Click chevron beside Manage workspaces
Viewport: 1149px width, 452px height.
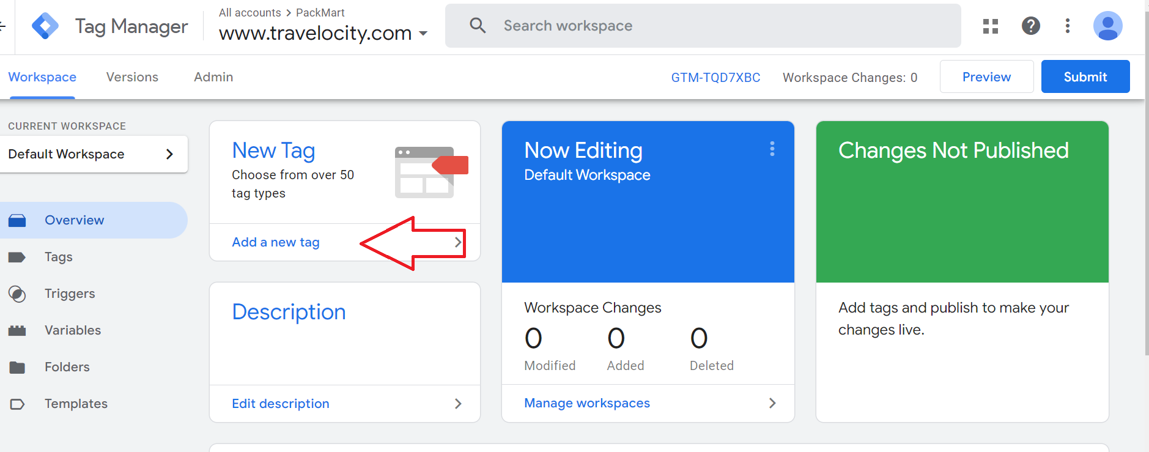[772, 403]
